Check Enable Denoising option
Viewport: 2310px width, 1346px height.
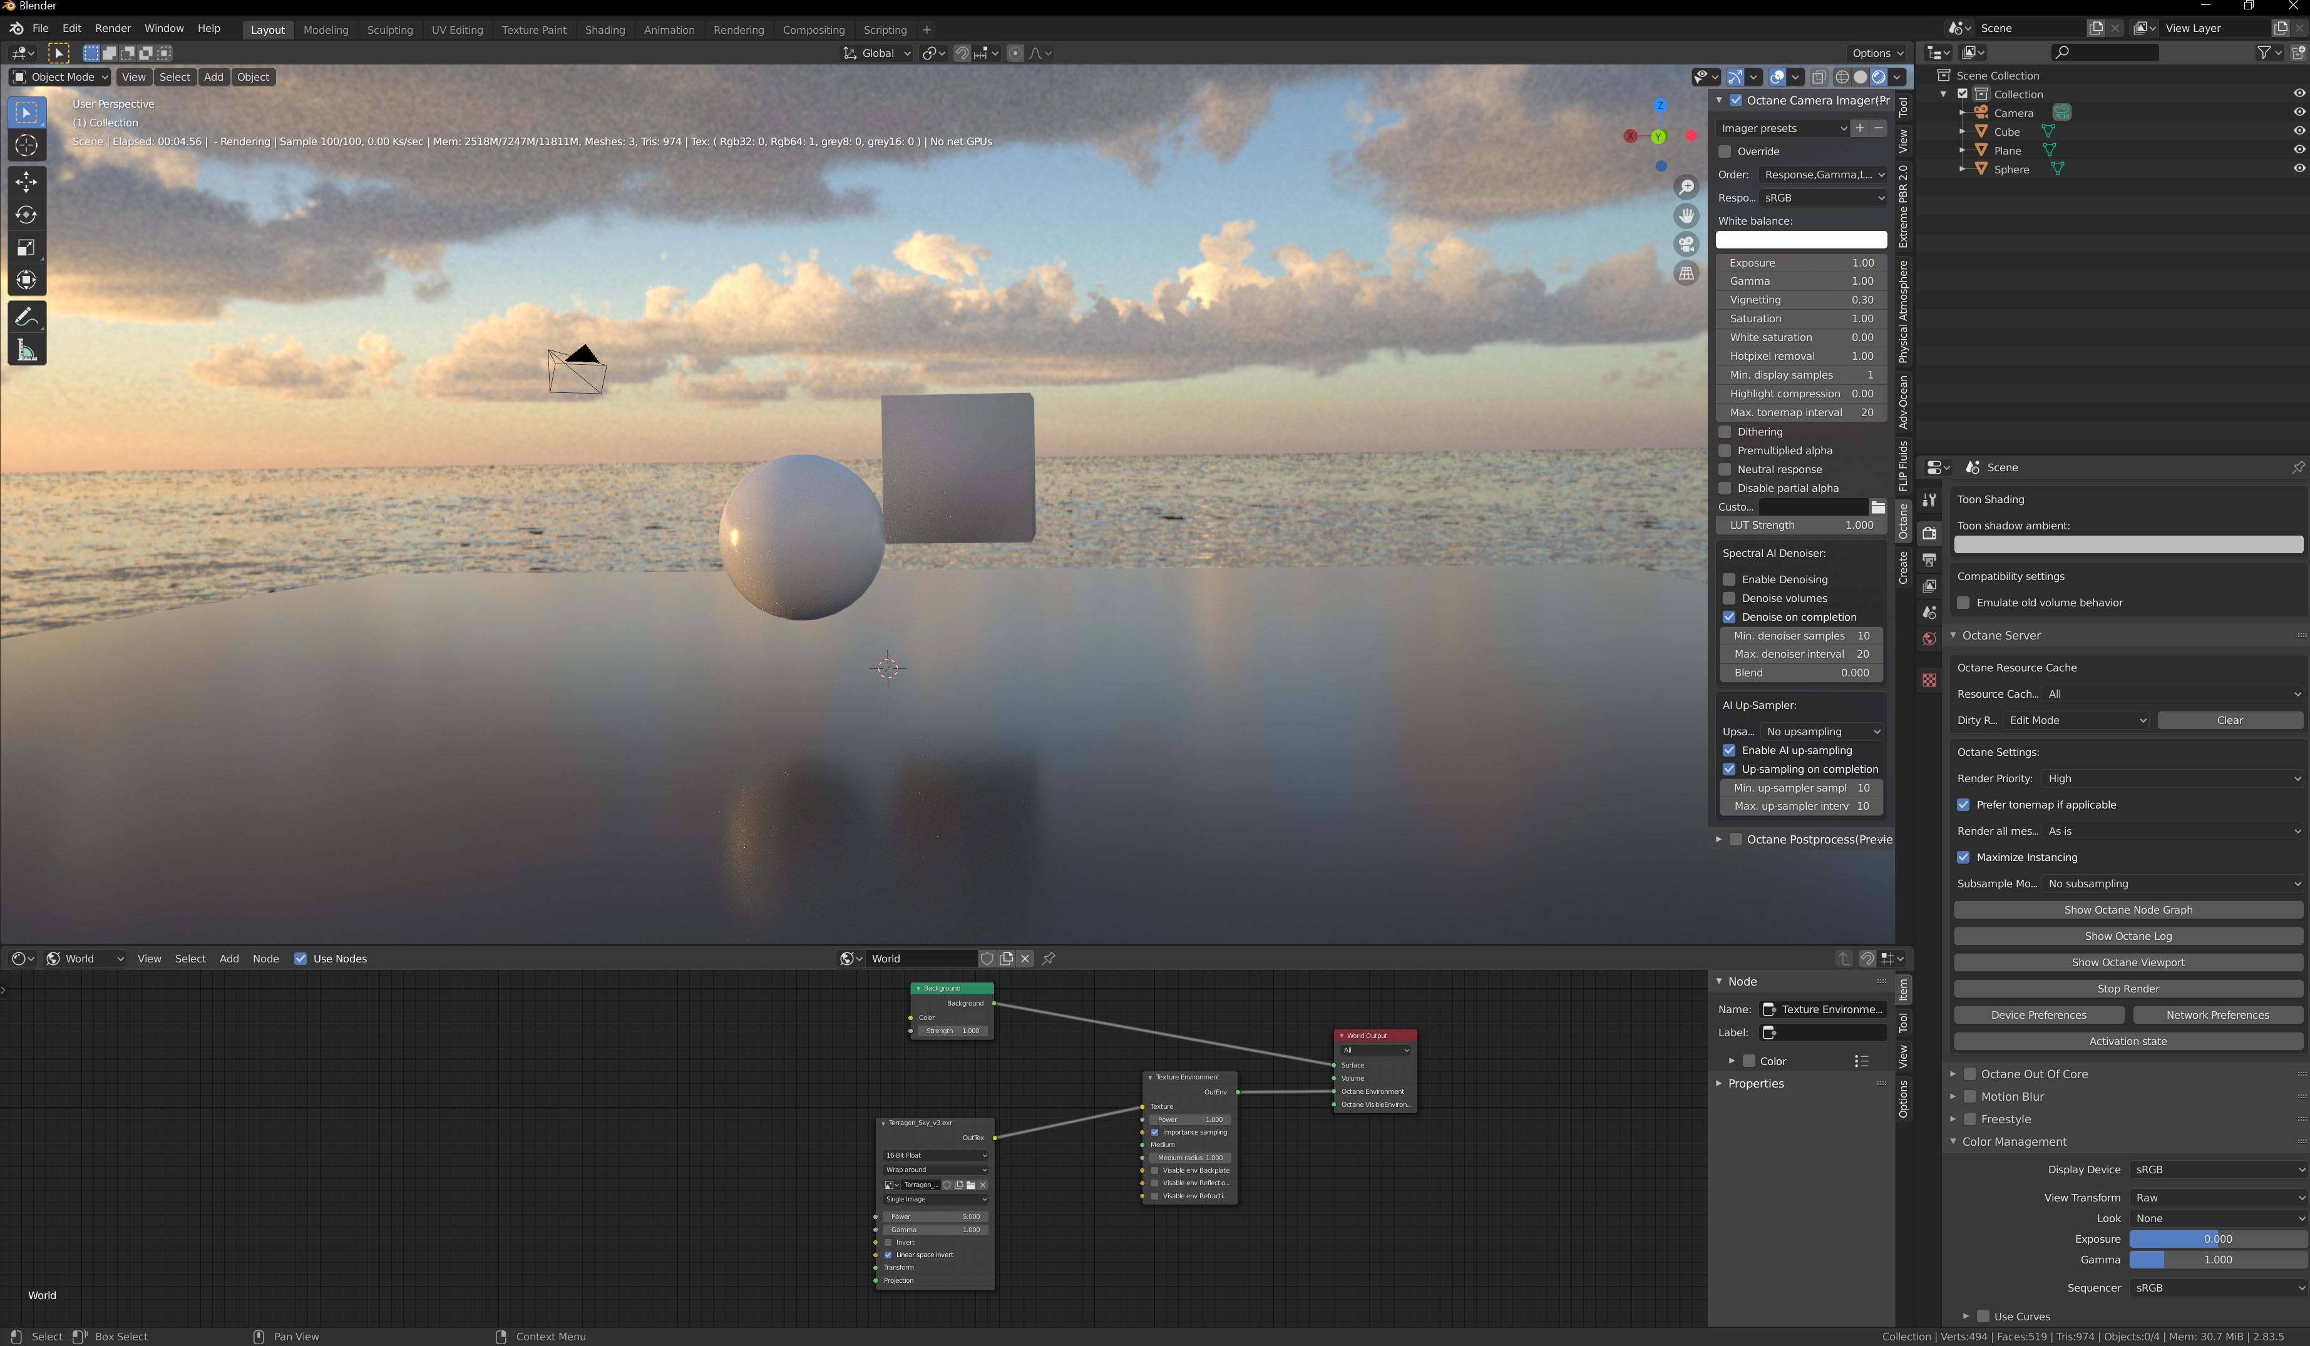pos(1729,579)
